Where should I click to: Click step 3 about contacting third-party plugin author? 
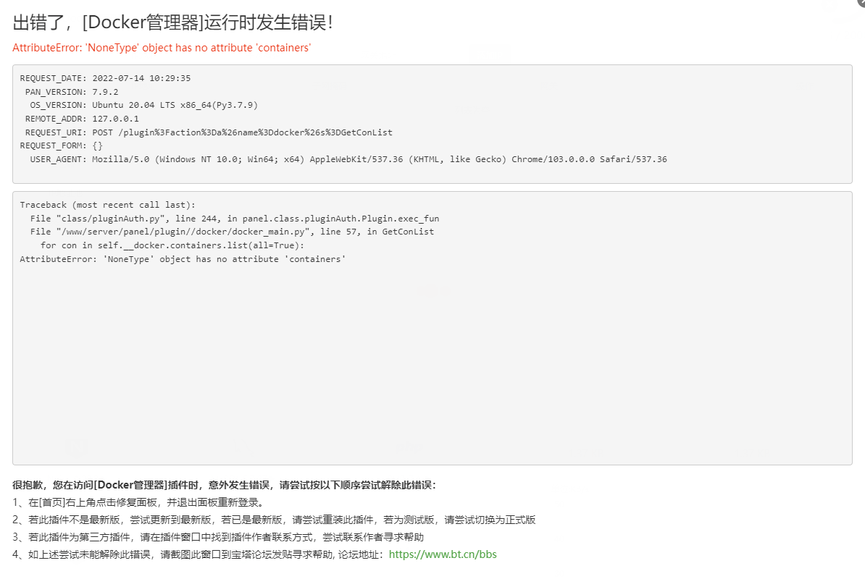[x=219, y=537]
